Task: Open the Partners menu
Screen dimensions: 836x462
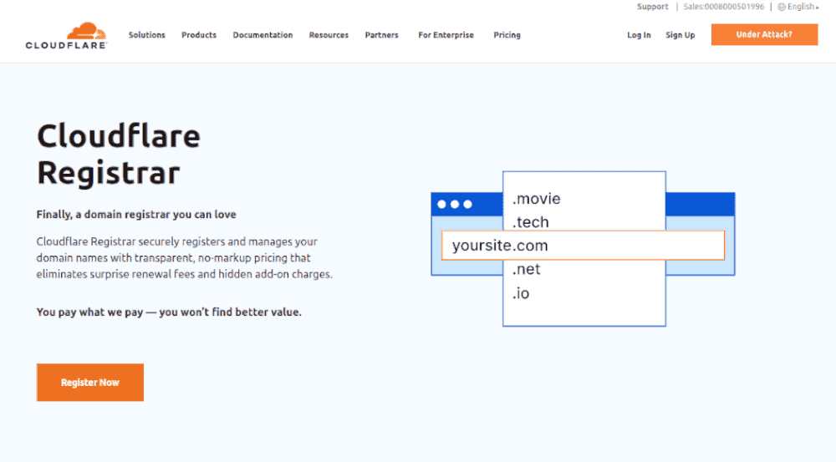Action: click(x=381, y=35)
